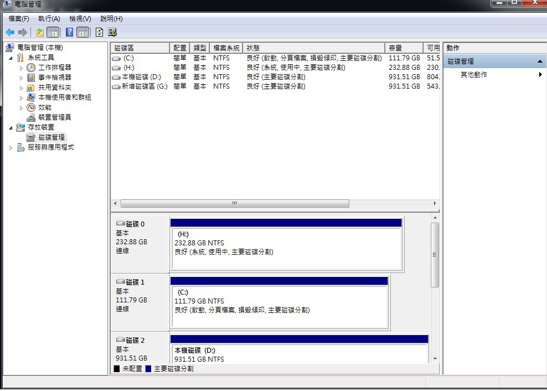Viewport: 547px width, 391px height.
Task: Click the 磁碟 1 disk icon
Action: [120, 281]
